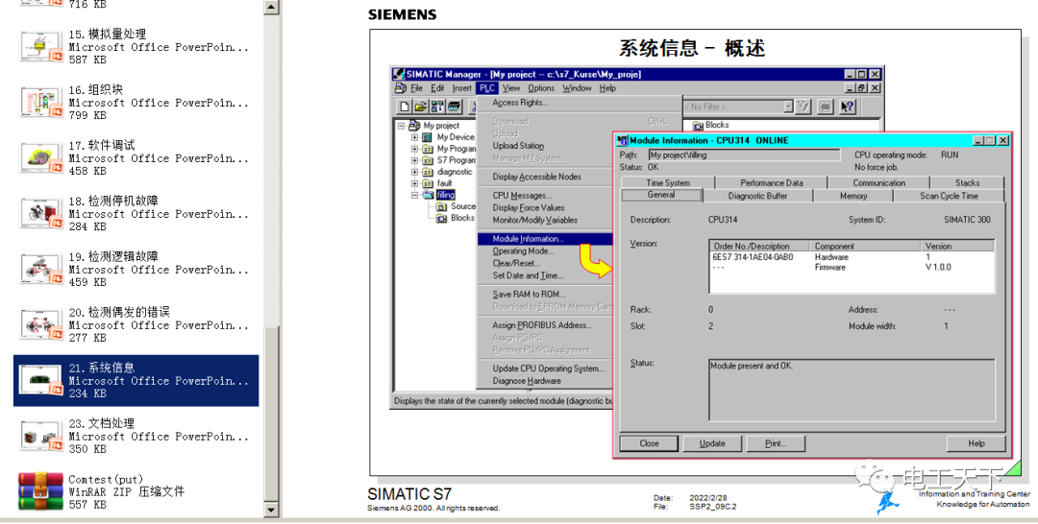Switch to the Communication tab
1038x524 pixels.
(x=878, y=182)
